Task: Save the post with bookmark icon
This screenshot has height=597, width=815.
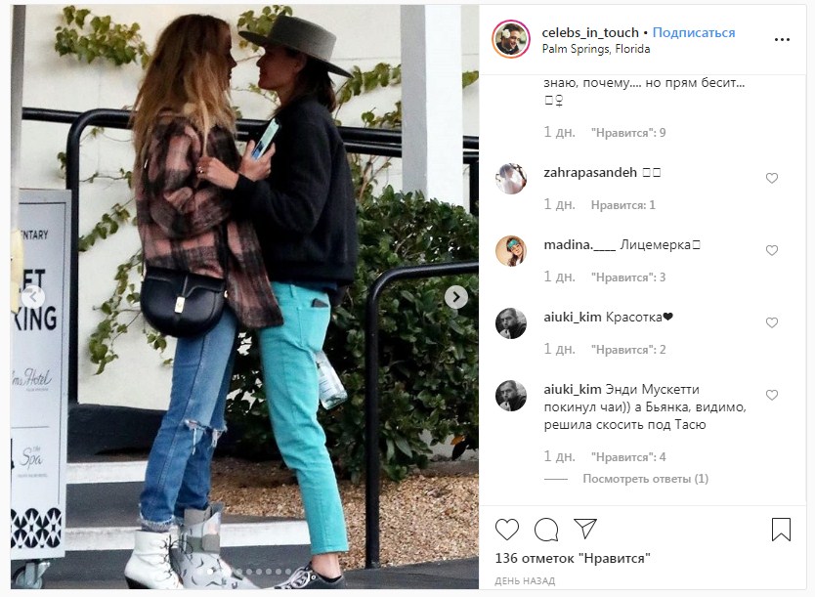Action: pyautogui.click(x=781, y=529)
